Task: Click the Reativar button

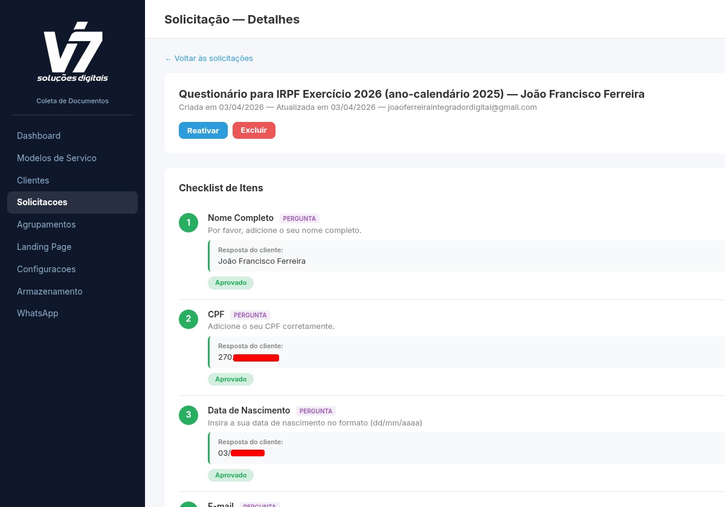Action: (x=203, y=130)
